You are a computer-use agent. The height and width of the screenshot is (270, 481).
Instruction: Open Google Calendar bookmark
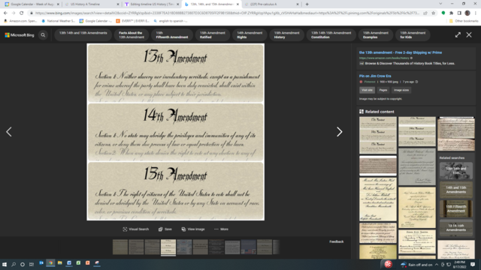coord(95,21)
